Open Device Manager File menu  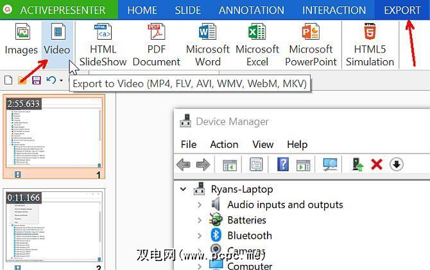coord(189,145)
